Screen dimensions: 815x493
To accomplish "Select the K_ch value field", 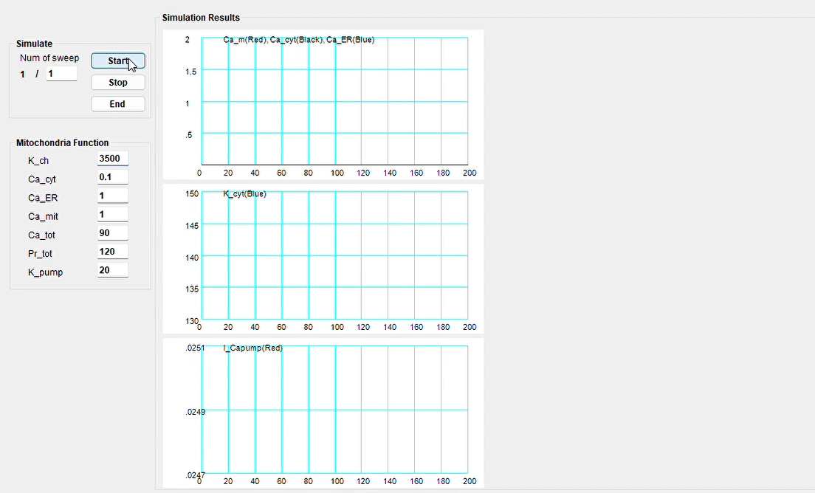I will [112, 159].
